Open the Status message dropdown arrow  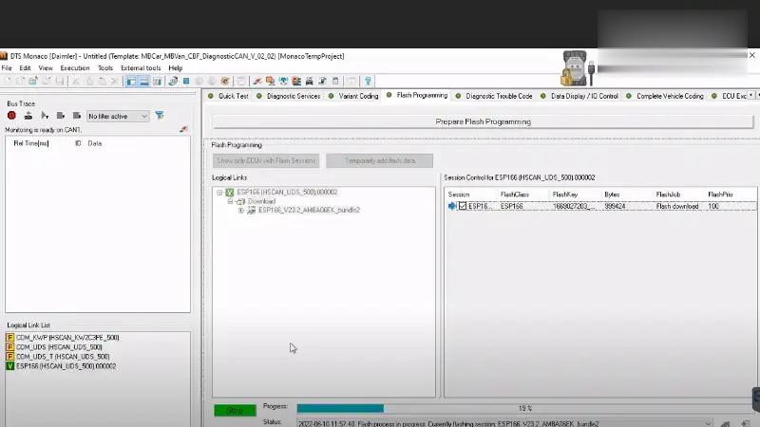pyautogui.click(x=708, y=423)
